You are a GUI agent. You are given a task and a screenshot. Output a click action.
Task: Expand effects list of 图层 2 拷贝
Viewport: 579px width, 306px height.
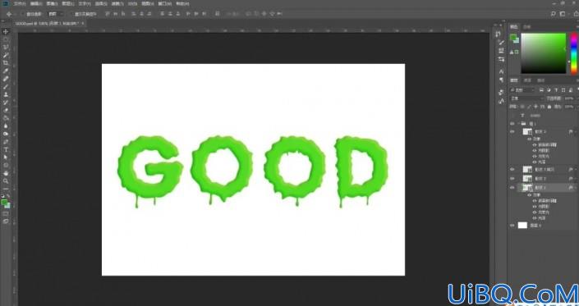pyautogui.click(x=575, y=169)
